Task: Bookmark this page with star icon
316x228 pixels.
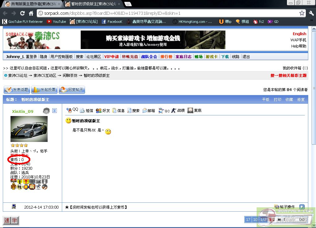Action: coord(302,13)
